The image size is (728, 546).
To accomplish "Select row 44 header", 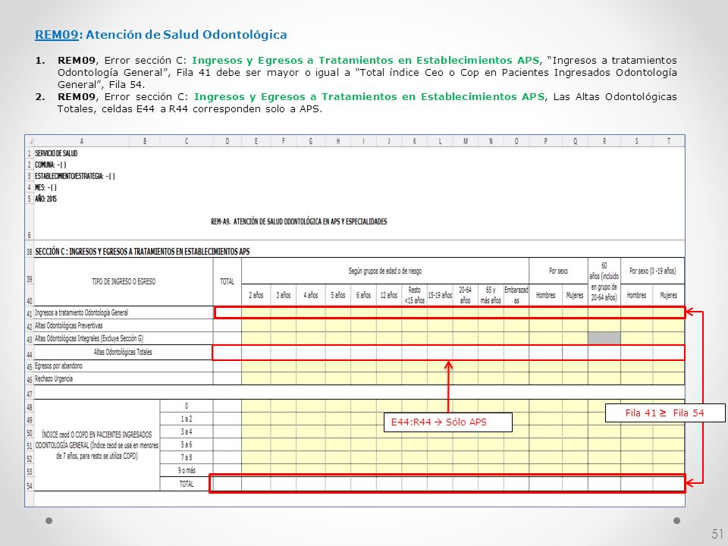I will tap(30, 354).
